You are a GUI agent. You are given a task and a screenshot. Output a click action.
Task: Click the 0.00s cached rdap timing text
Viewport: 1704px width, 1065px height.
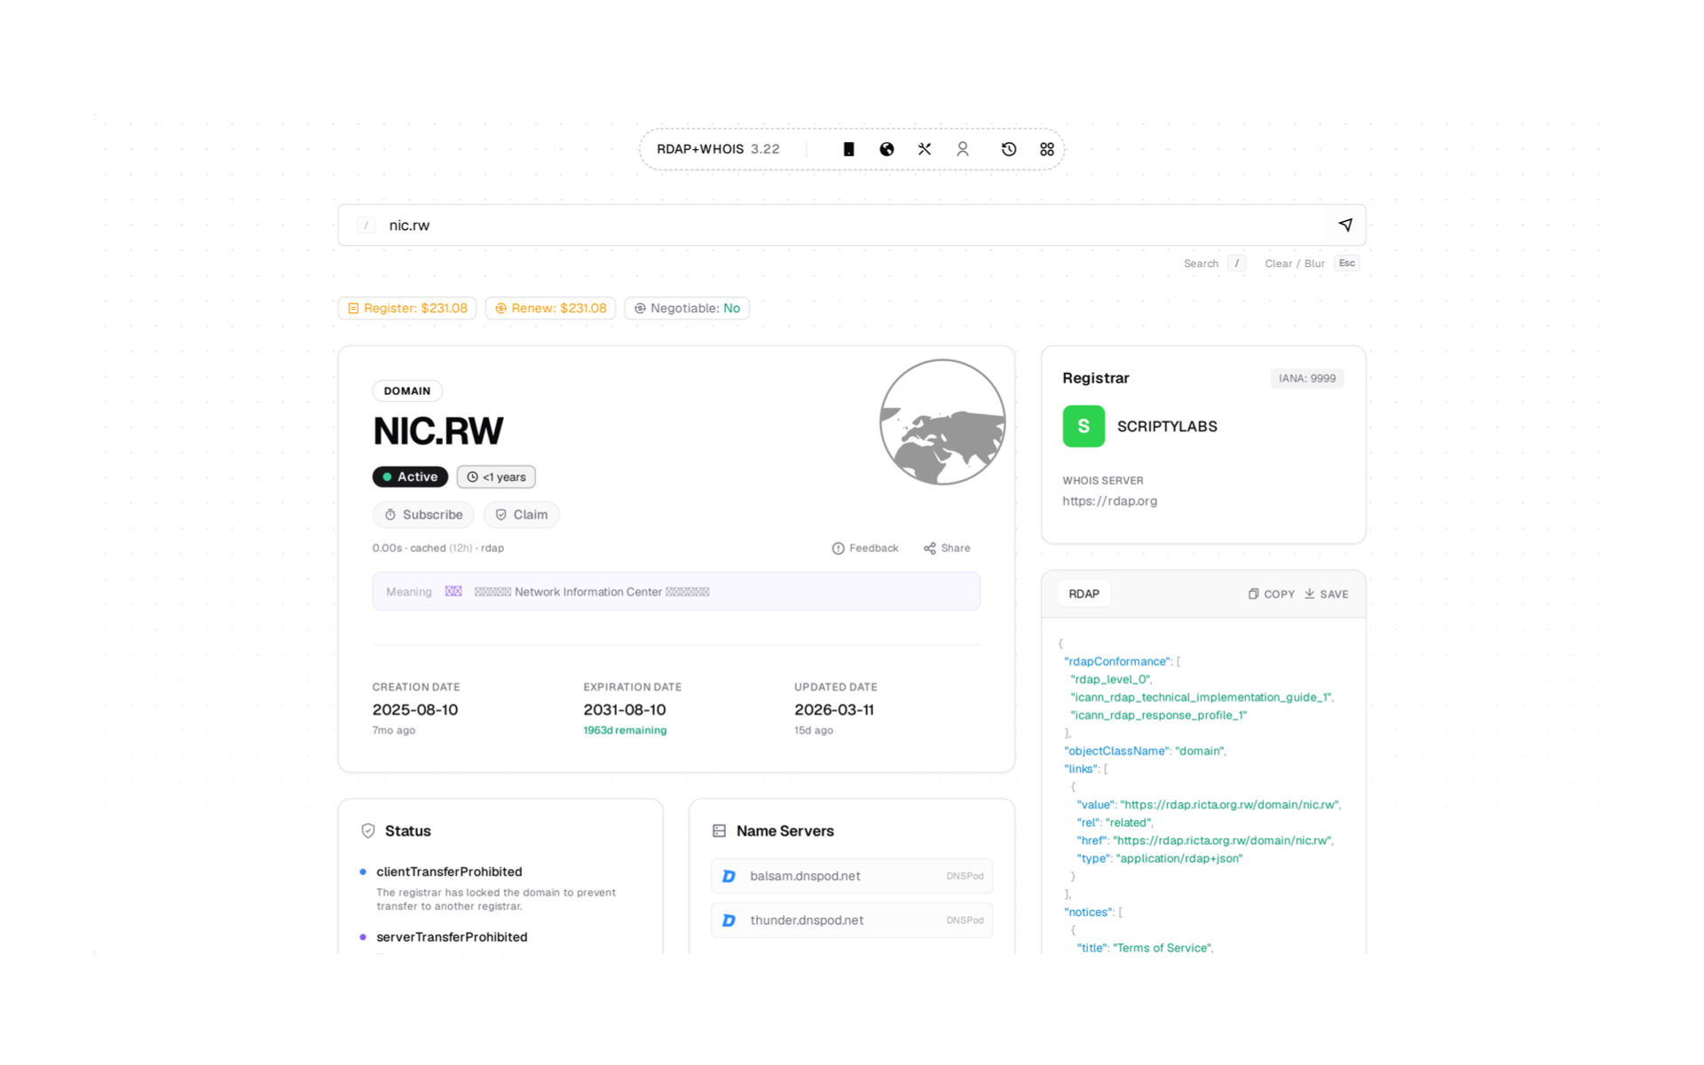438,548
